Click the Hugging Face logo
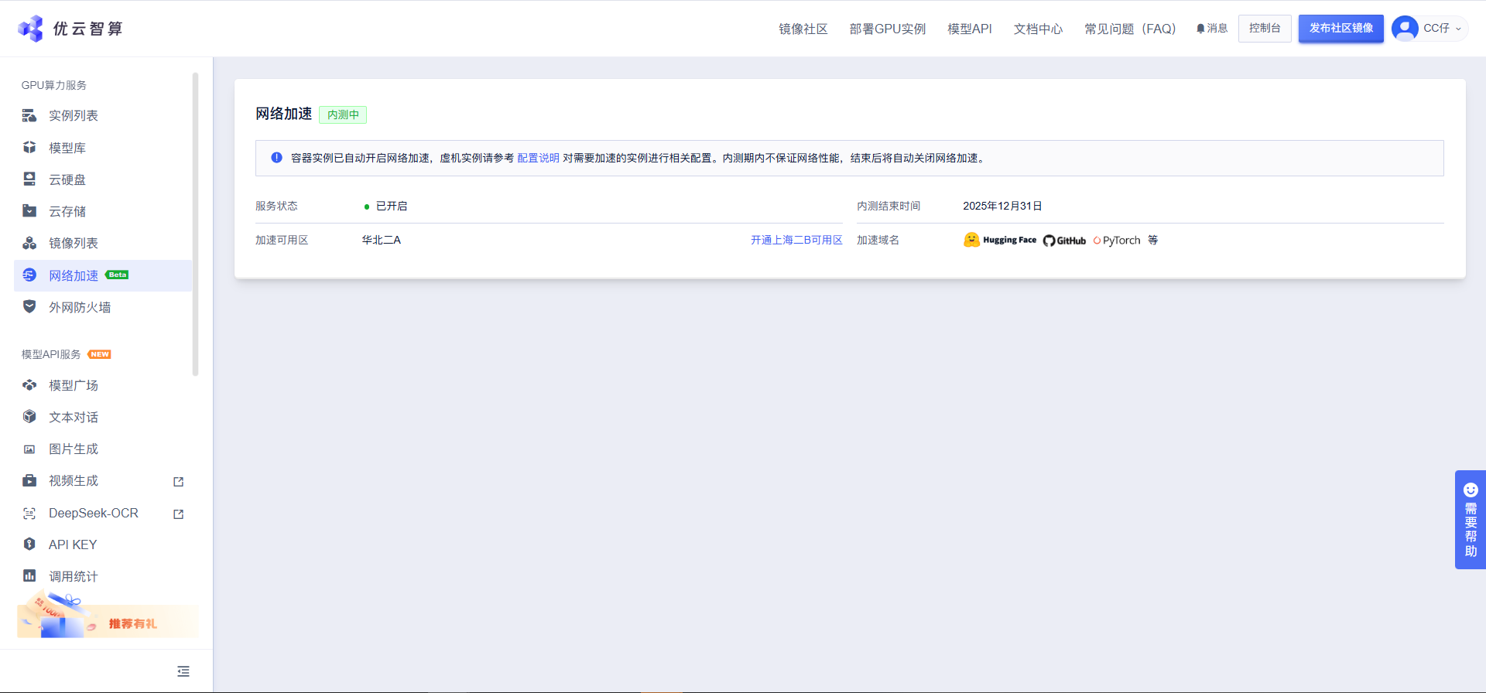This screenshot has height=693, width=1486. click(x=1000, y=240)
